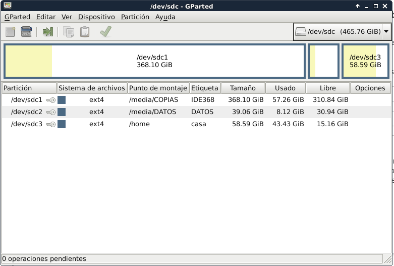Click the 310.84 GiB free cell

click(x=330, y=100)
